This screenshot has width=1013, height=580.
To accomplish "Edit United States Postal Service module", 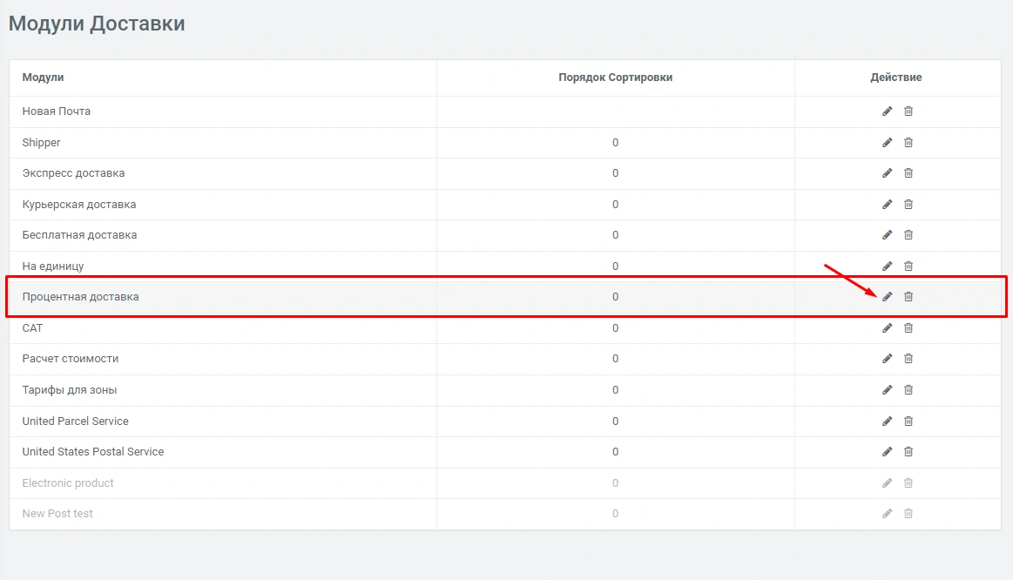I will (887, 452).
